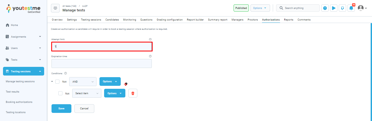Open Options dropdown next to AND
Screen dimensions: 372x121
pos(110,81)
